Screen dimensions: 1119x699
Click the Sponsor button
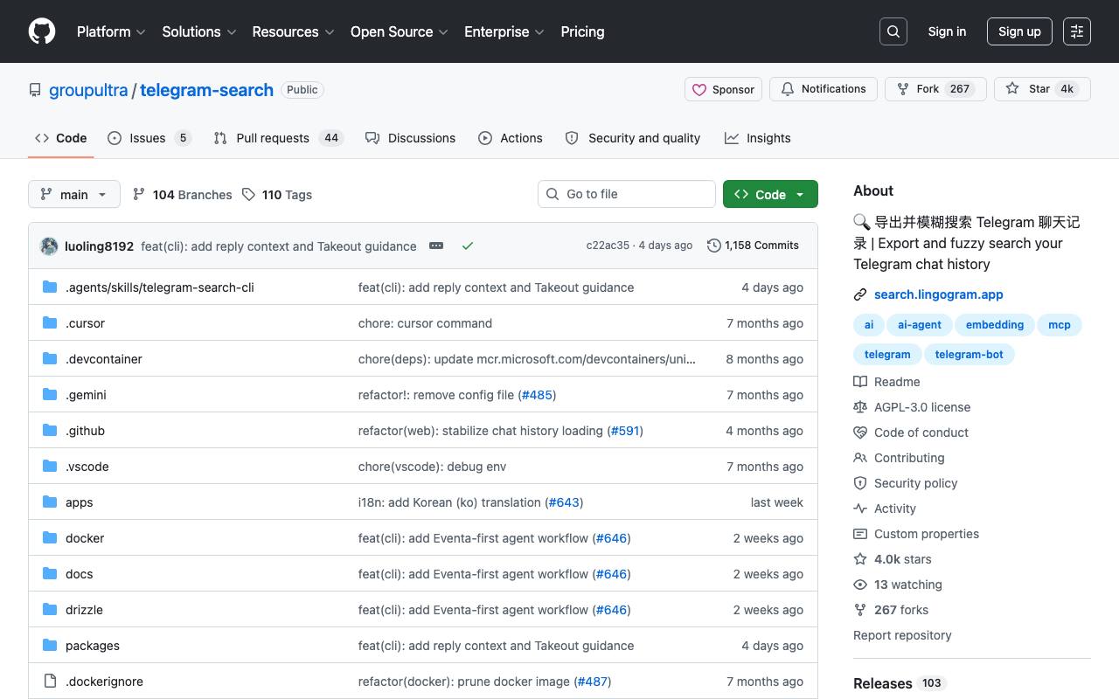[724, 89]
